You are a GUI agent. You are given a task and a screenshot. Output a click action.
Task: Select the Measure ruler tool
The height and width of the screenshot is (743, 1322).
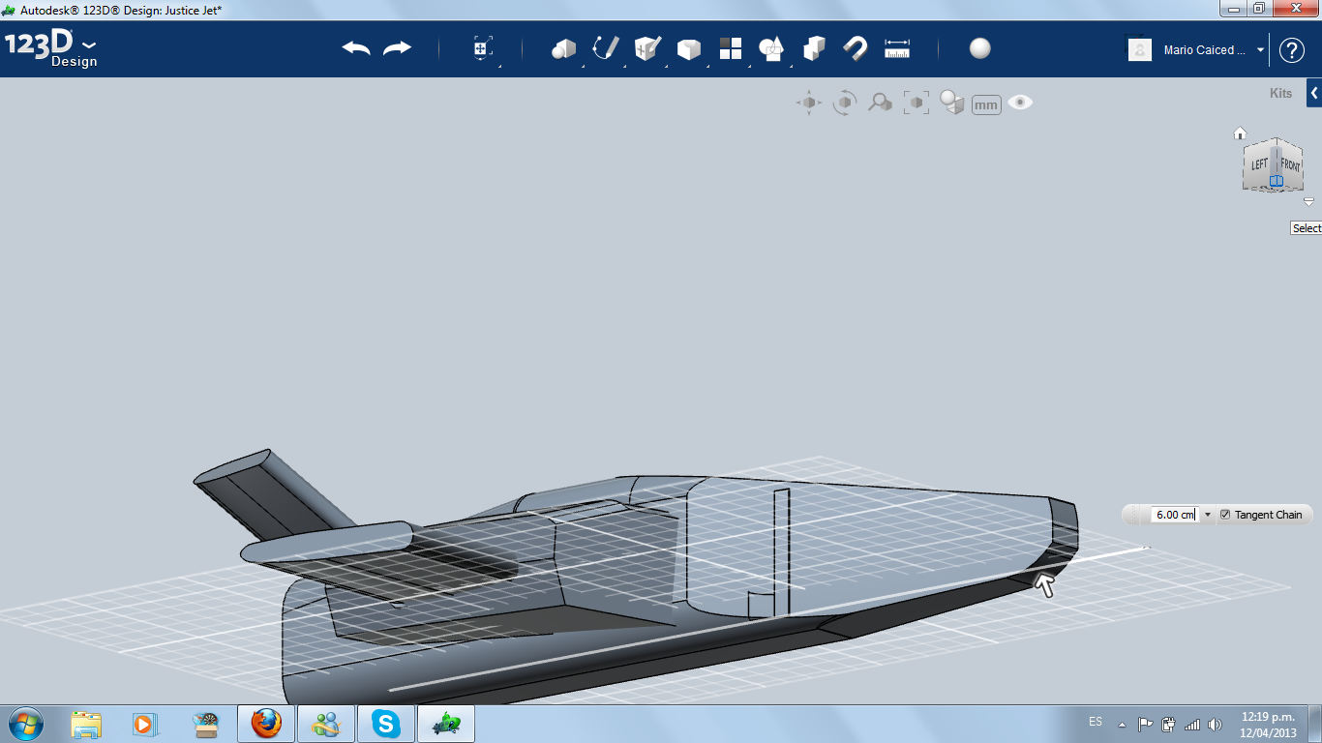point(897,48)
